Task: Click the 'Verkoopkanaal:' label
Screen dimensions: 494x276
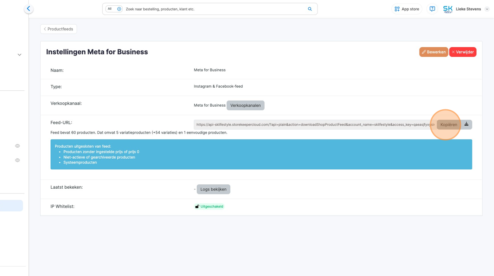Action: pos(66,103)
